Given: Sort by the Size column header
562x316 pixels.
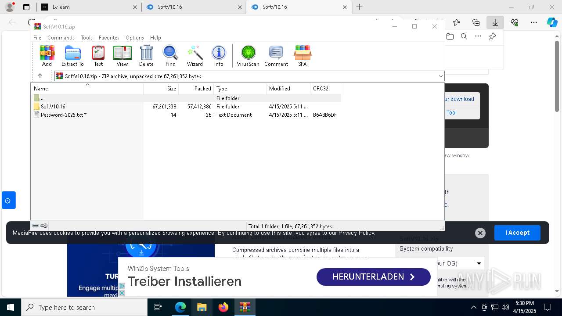Looking at the screenshot, I should pyautogui.click(x=161, y=88).
